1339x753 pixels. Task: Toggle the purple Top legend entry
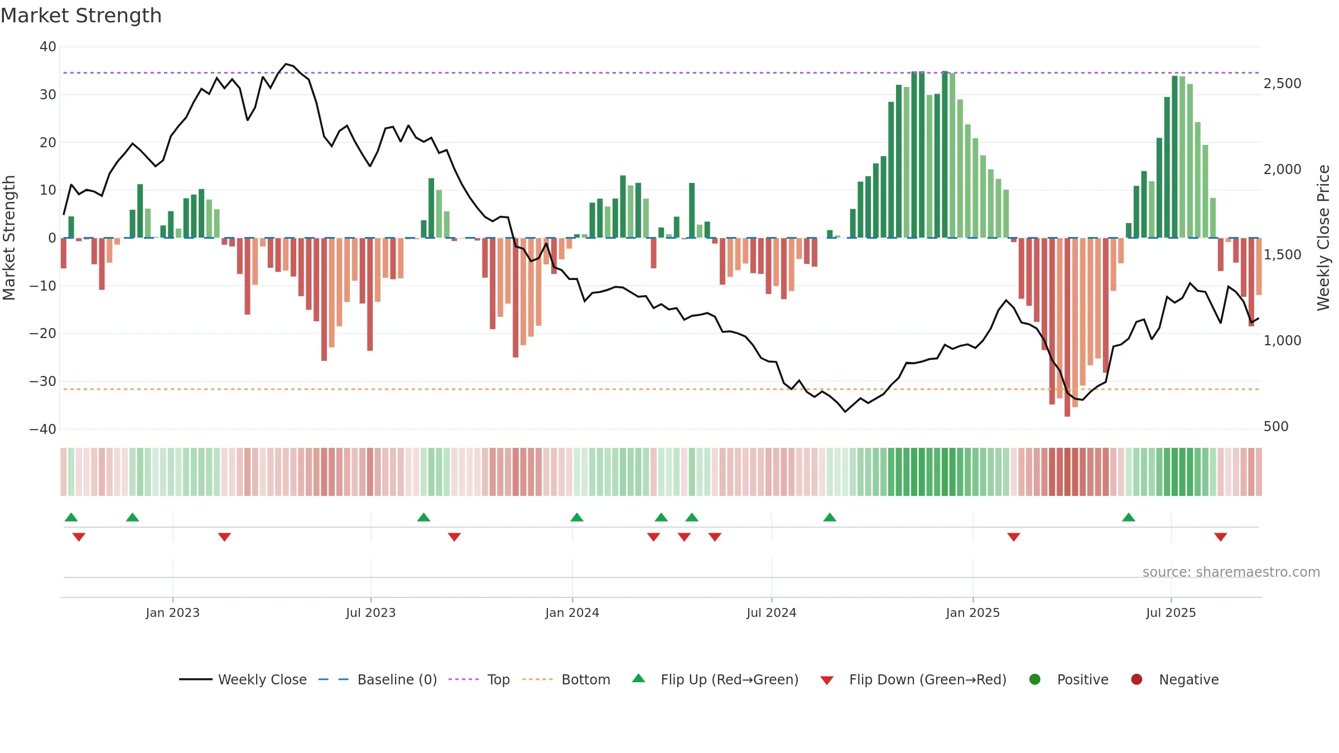pos(479,679)
